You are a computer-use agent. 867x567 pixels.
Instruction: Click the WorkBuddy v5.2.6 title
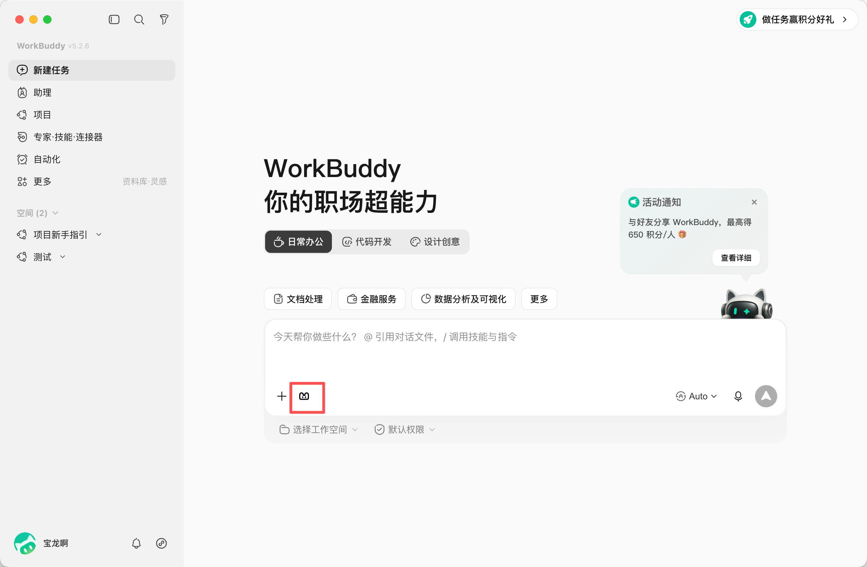point(53,46)
